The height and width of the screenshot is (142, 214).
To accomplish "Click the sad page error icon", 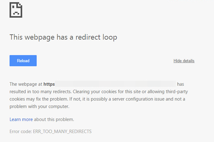I will tap(16, 10).
